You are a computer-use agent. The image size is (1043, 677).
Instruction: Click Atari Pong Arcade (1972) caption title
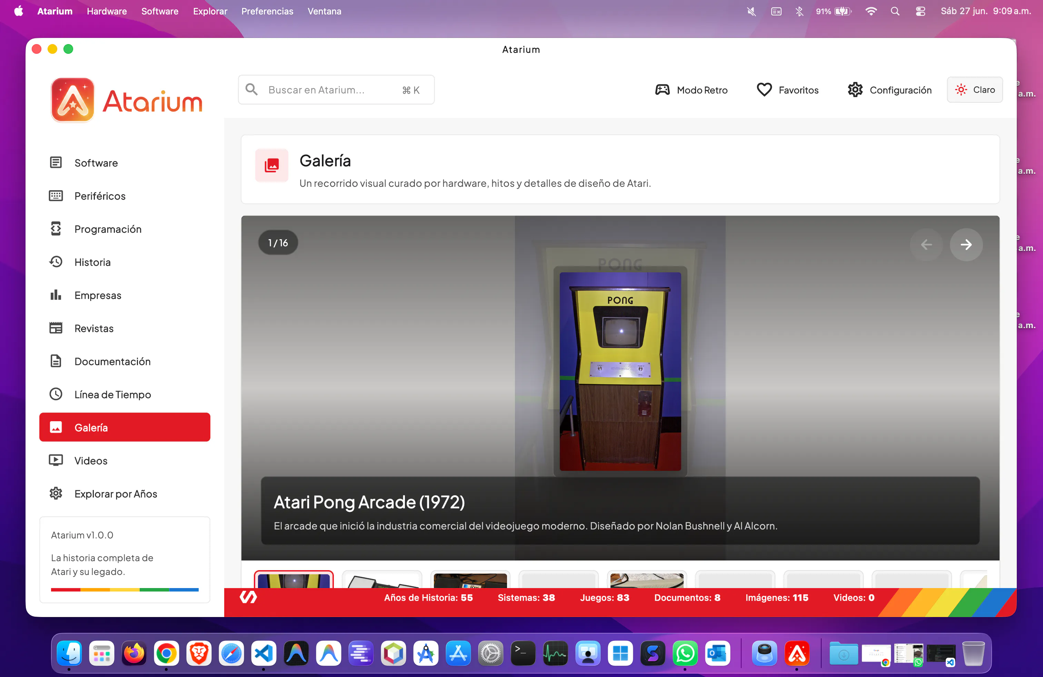point(369,502)
